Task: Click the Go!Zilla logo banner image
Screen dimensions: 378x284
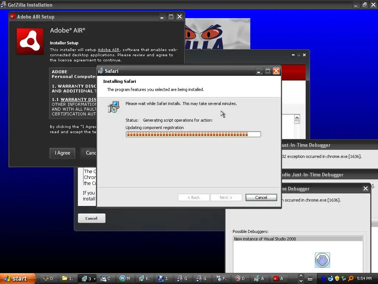Action: click(218, 34)
